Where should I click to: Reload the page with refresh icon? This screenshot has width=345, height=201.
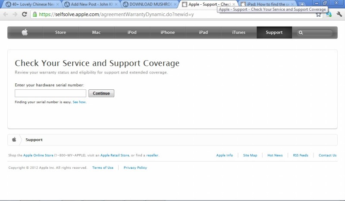click(x=24, y=15)
